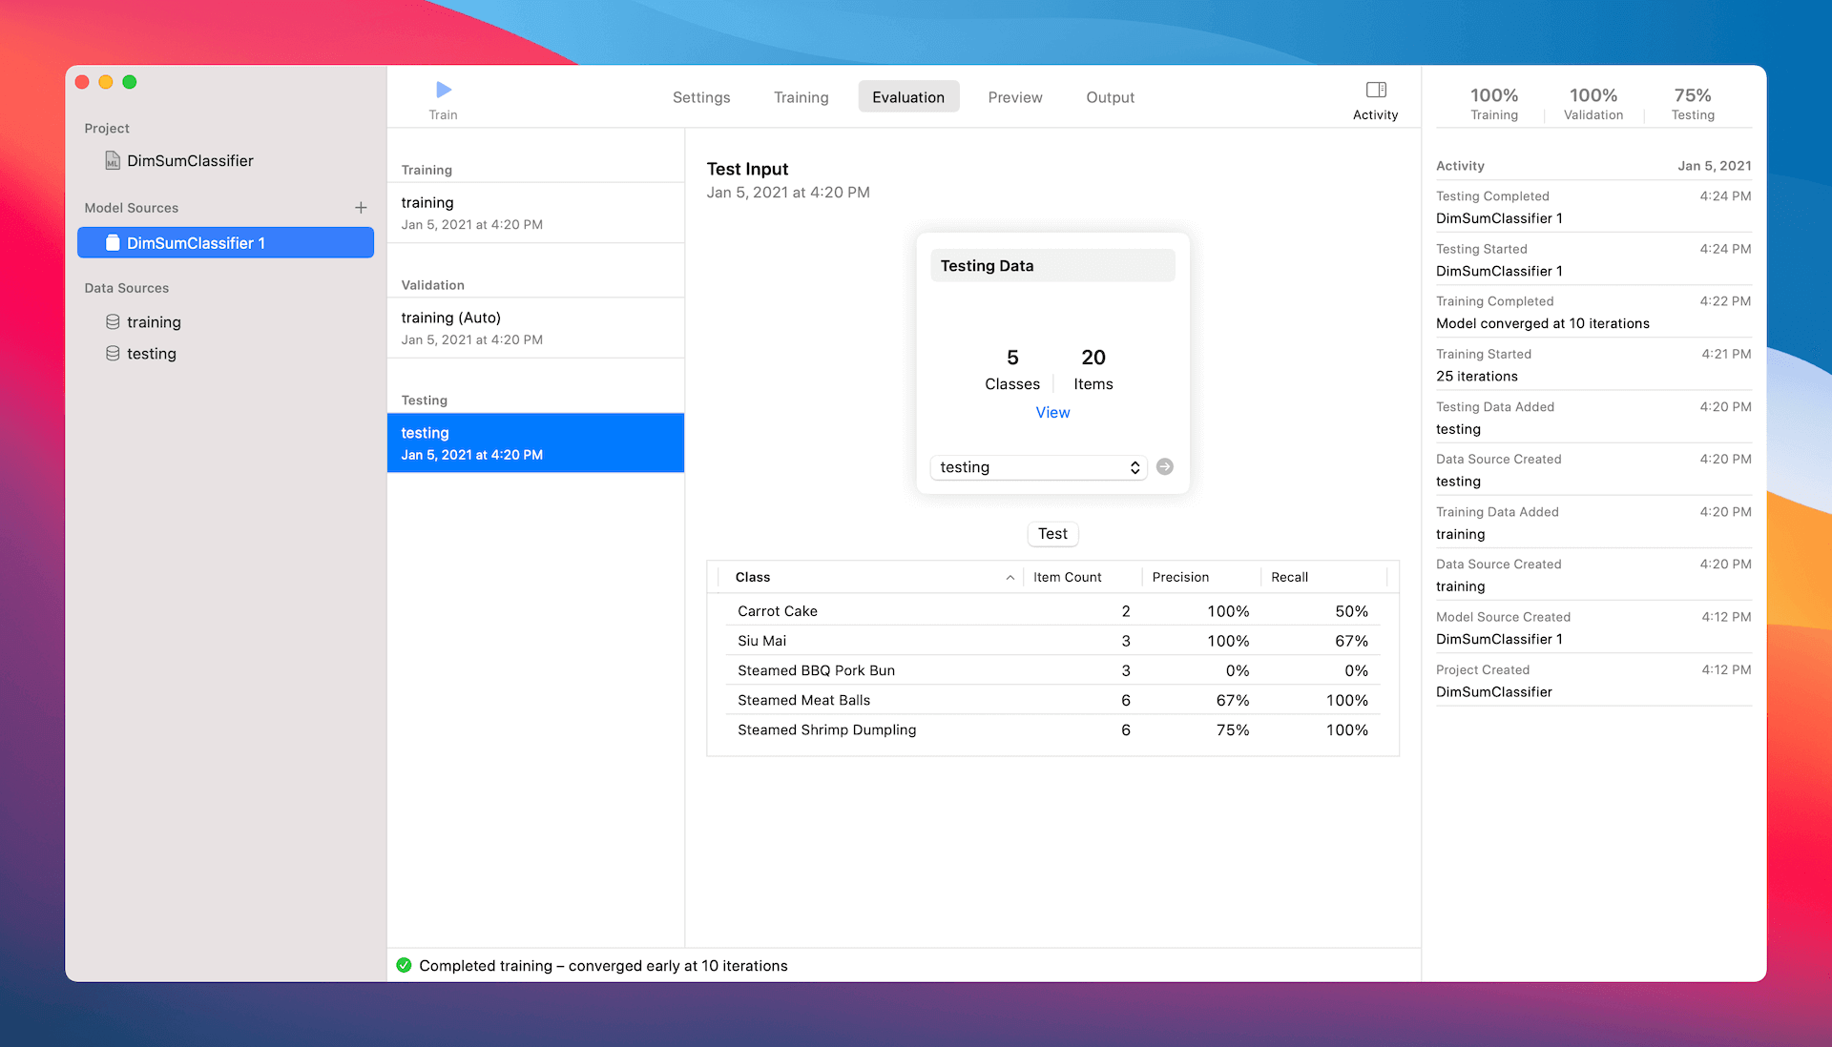Toggle the Activity panel icon
Screen dimensions: 1832x1047
pos(1375,90)
